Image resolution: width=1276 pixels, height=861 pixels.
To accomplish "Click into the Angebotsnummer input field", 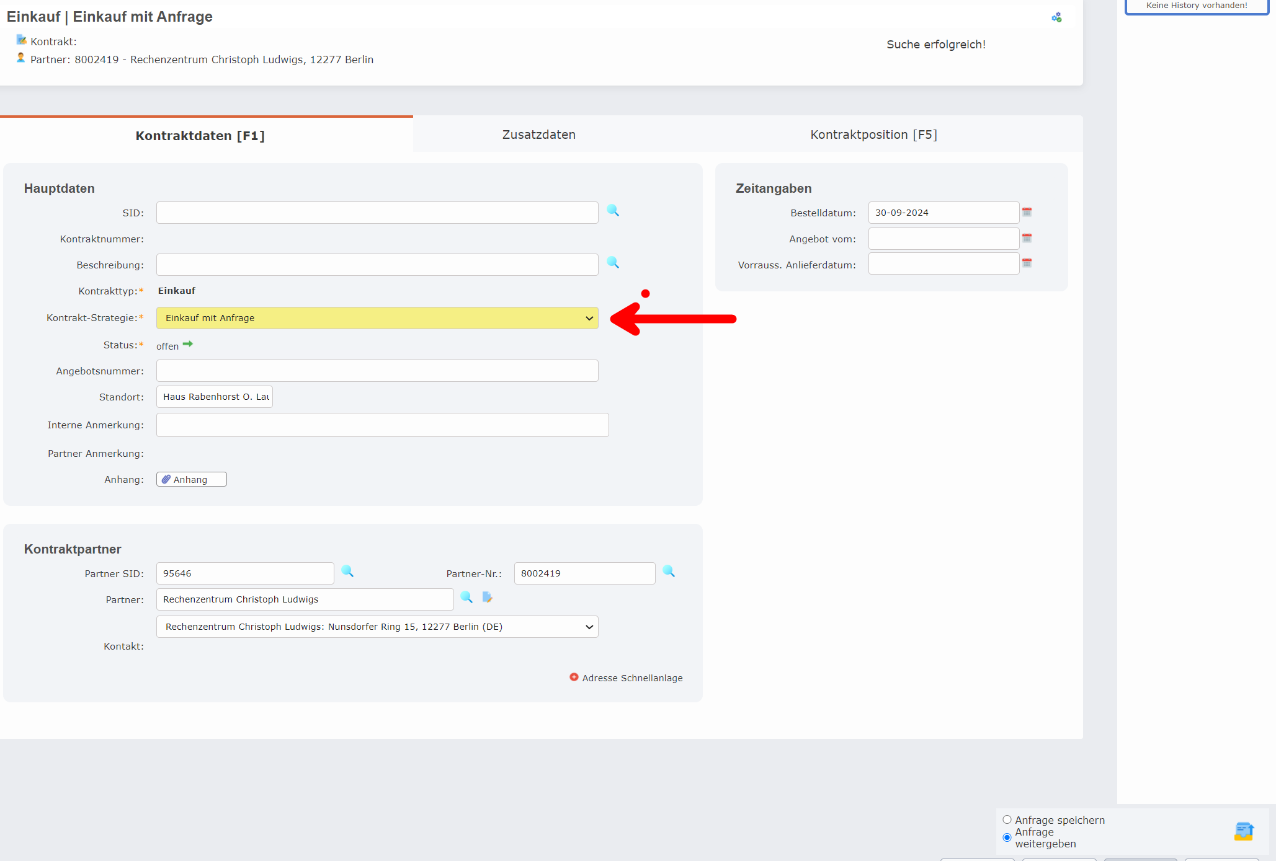I will click(x=377, y=371).
